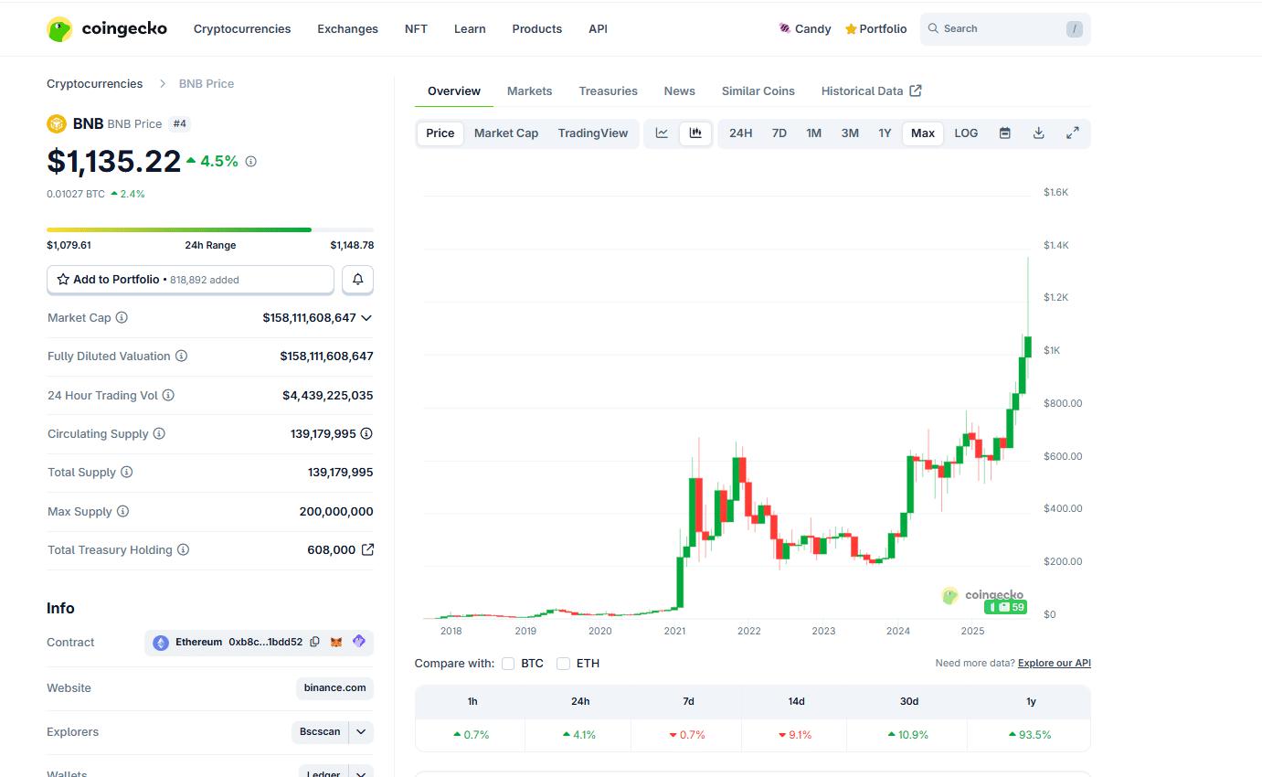Open the calendar date range picker
Screen dimensions: 1262x777
point(1004,133)
